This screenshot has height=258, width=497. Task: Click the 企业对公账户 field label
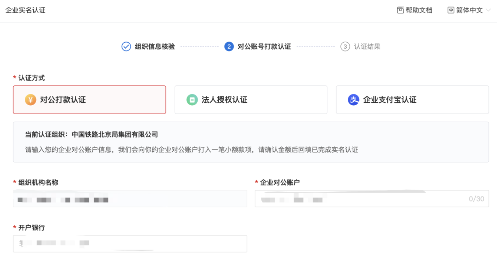coord(280,182)
